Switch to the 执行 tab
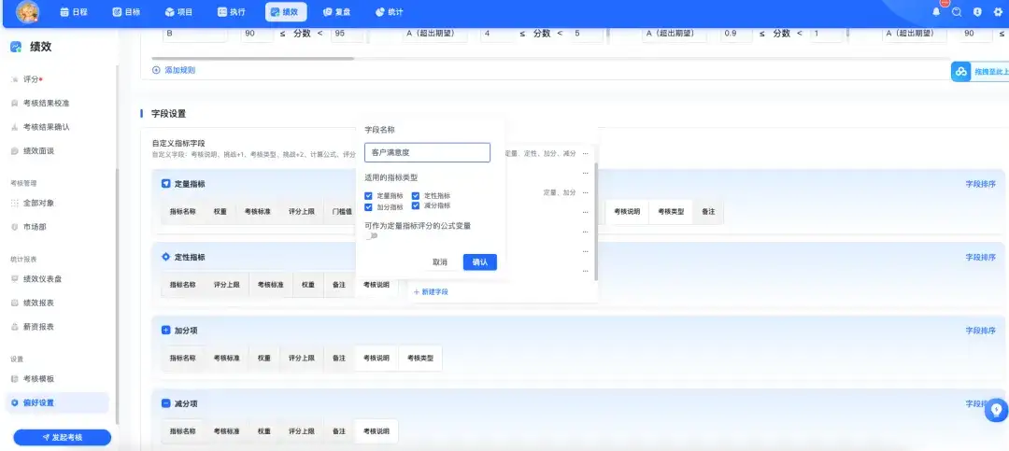This screenshot has width=1009, height=451. (231, 11)
